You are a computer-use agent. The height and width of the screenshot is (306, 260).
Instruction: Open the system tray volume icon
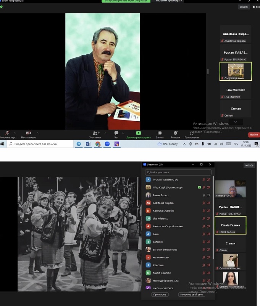pyautogui.click(x=221, y=144)
